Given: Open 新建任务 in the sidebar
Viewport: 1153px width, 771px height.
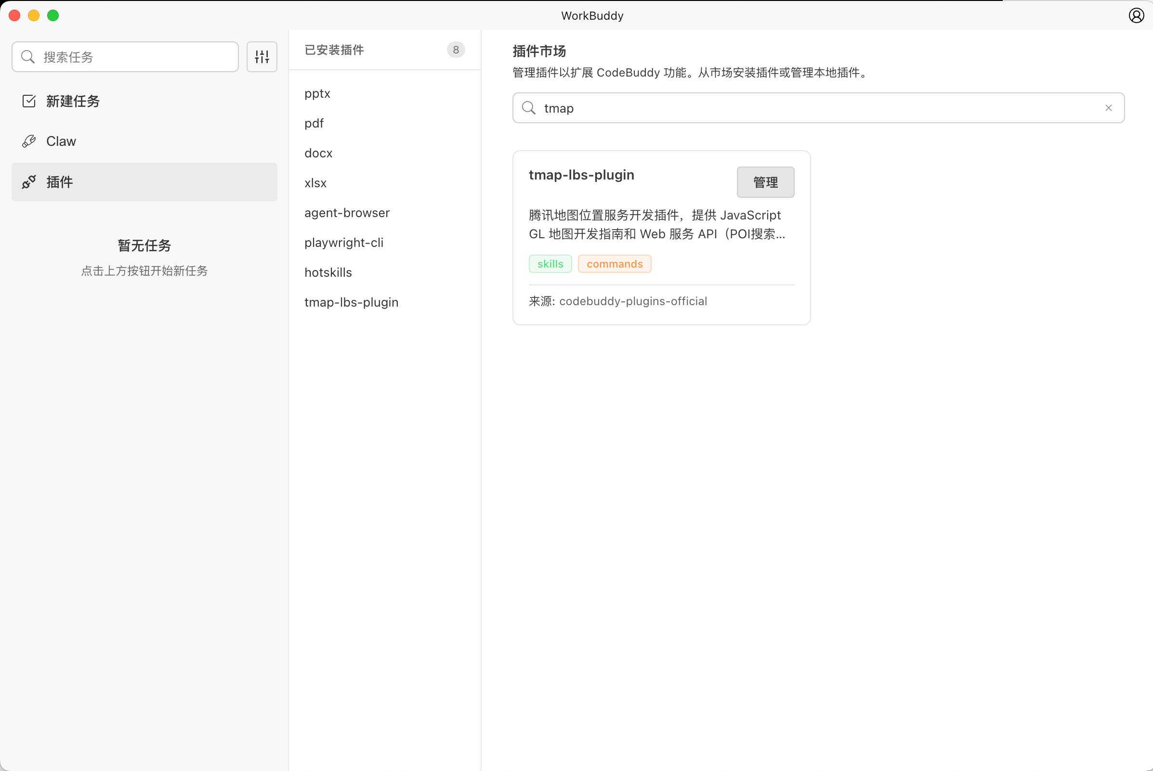Looking at the screenshot, I should [73, 101].
